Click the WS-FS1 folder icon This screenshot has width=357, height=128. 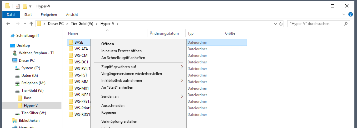pos(71,75)
